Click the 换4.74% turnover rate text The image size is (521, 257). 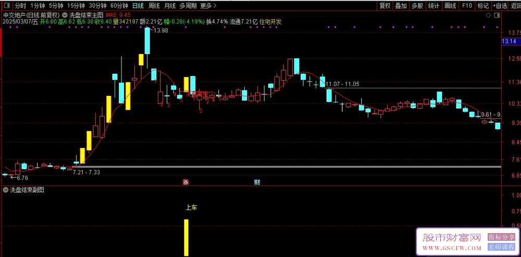pos(217,21)
